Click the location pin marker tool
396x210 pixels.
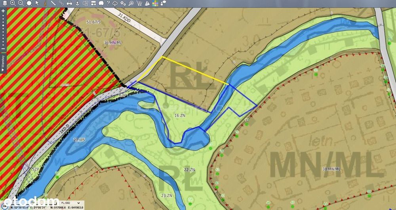pyautogui.click(x=78, y=3)
